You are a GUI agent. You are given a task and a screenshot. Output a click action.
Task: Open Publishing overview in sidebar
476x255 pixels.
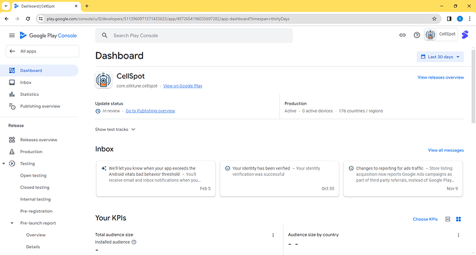click(39, 106)
